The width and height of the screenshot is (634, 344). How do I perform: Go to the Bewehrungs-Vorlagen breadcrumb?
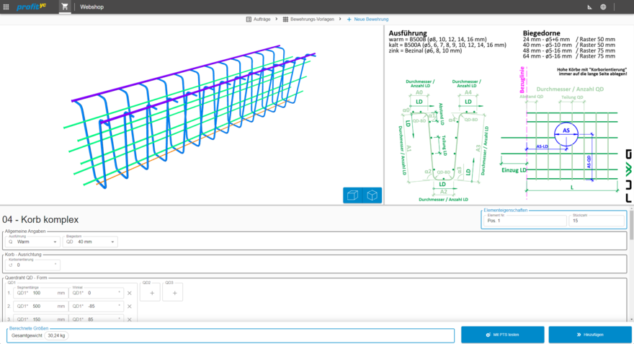click(x=308, y=19)
